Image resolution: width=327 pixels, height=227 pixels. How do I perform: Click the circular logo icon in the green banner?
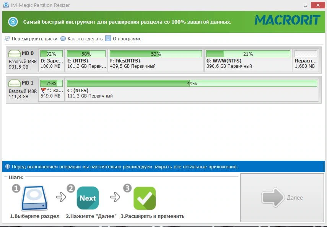(x=13, y=22)
